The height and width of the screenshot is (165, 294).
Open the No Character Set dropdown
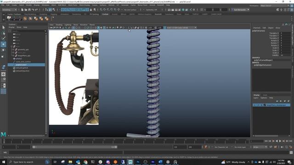click(222, 147)
